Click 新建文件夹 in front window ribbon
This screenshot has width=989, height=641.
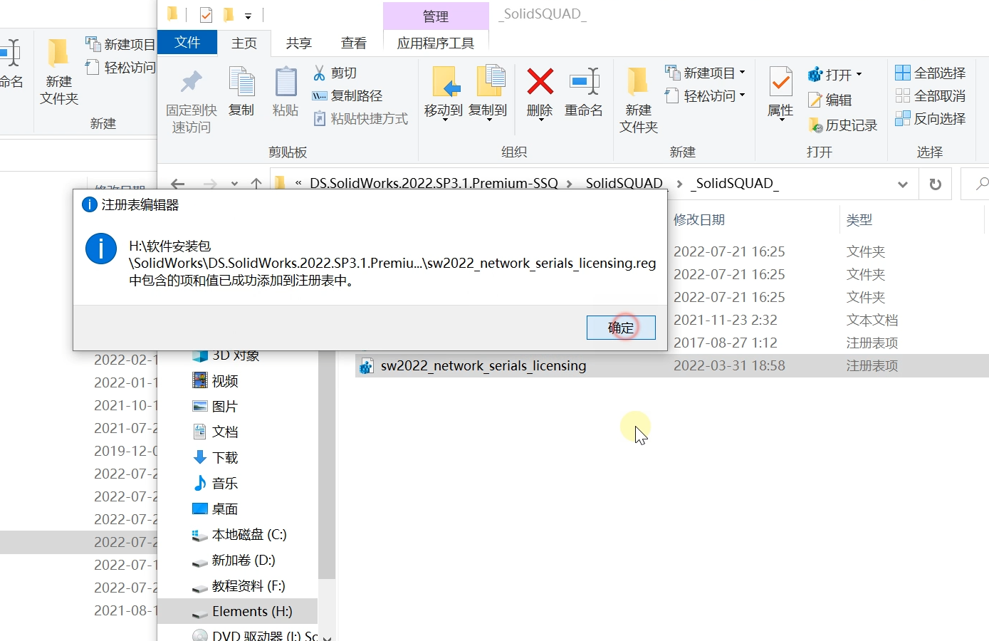639,100
